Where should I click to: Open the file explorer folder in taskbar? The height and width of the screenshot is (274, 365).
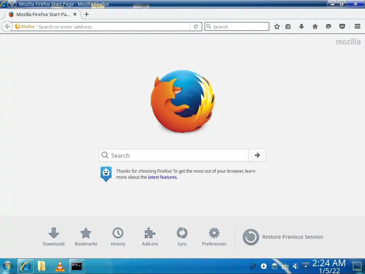click(x=42, y=266)
